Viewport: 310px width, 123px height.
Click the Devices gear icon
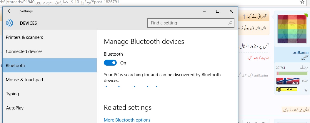click(10, 23)
